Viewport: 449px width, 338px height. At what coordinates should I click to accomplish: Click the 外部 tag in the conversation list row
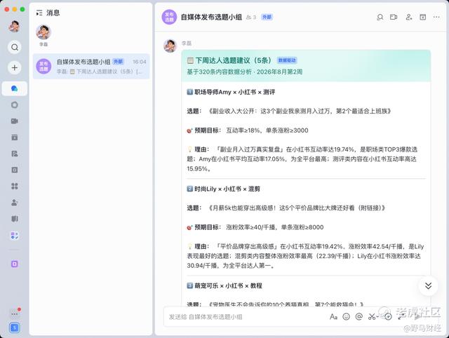(118, 62)
